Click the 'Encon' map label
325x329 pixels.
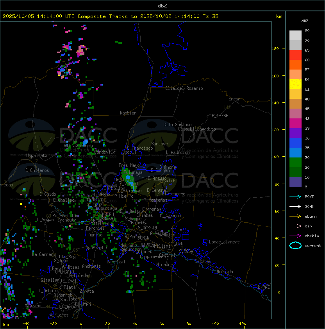234,99
